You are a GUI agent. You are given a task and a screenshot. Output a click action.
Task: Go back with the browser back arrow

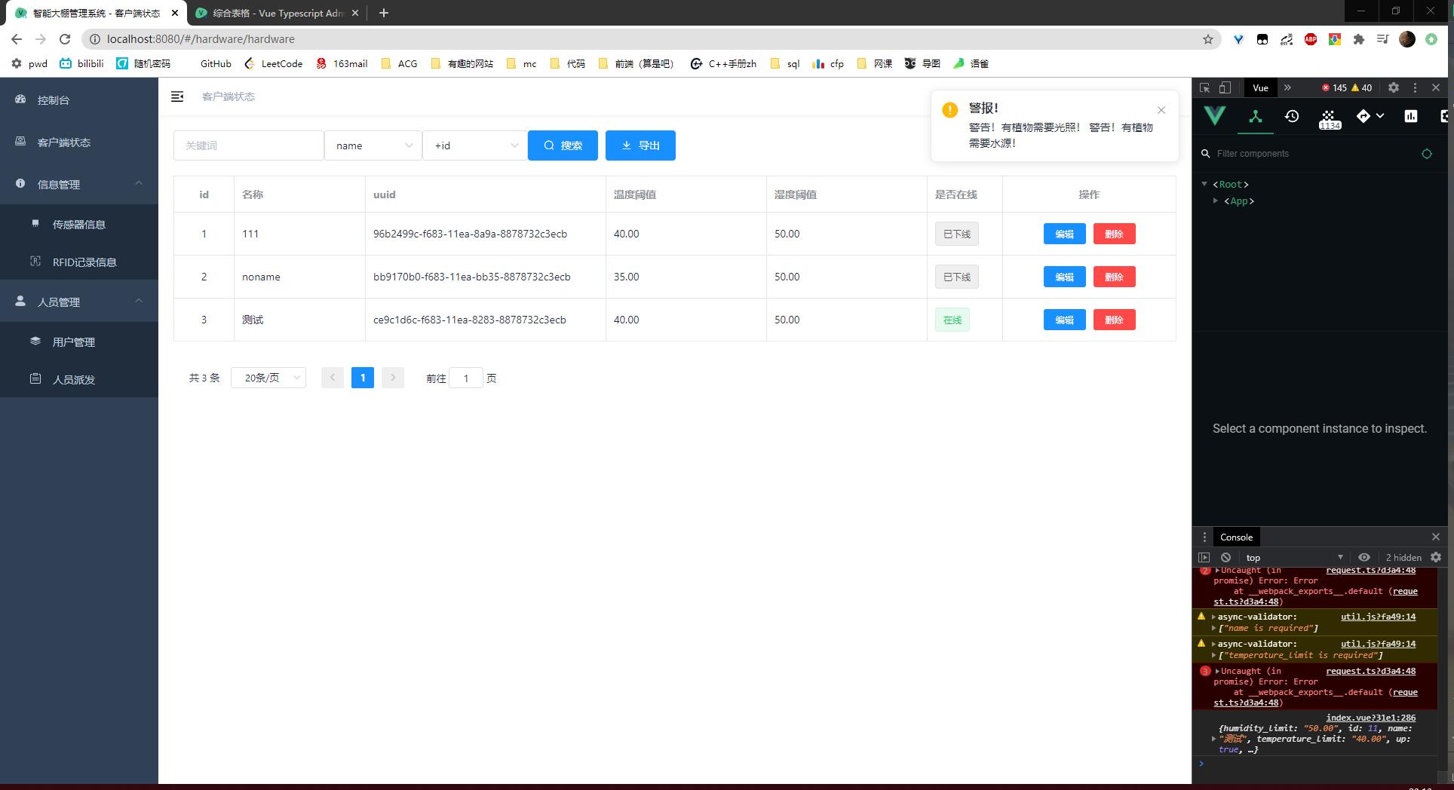pyautogui.click(x=17, y=39)
